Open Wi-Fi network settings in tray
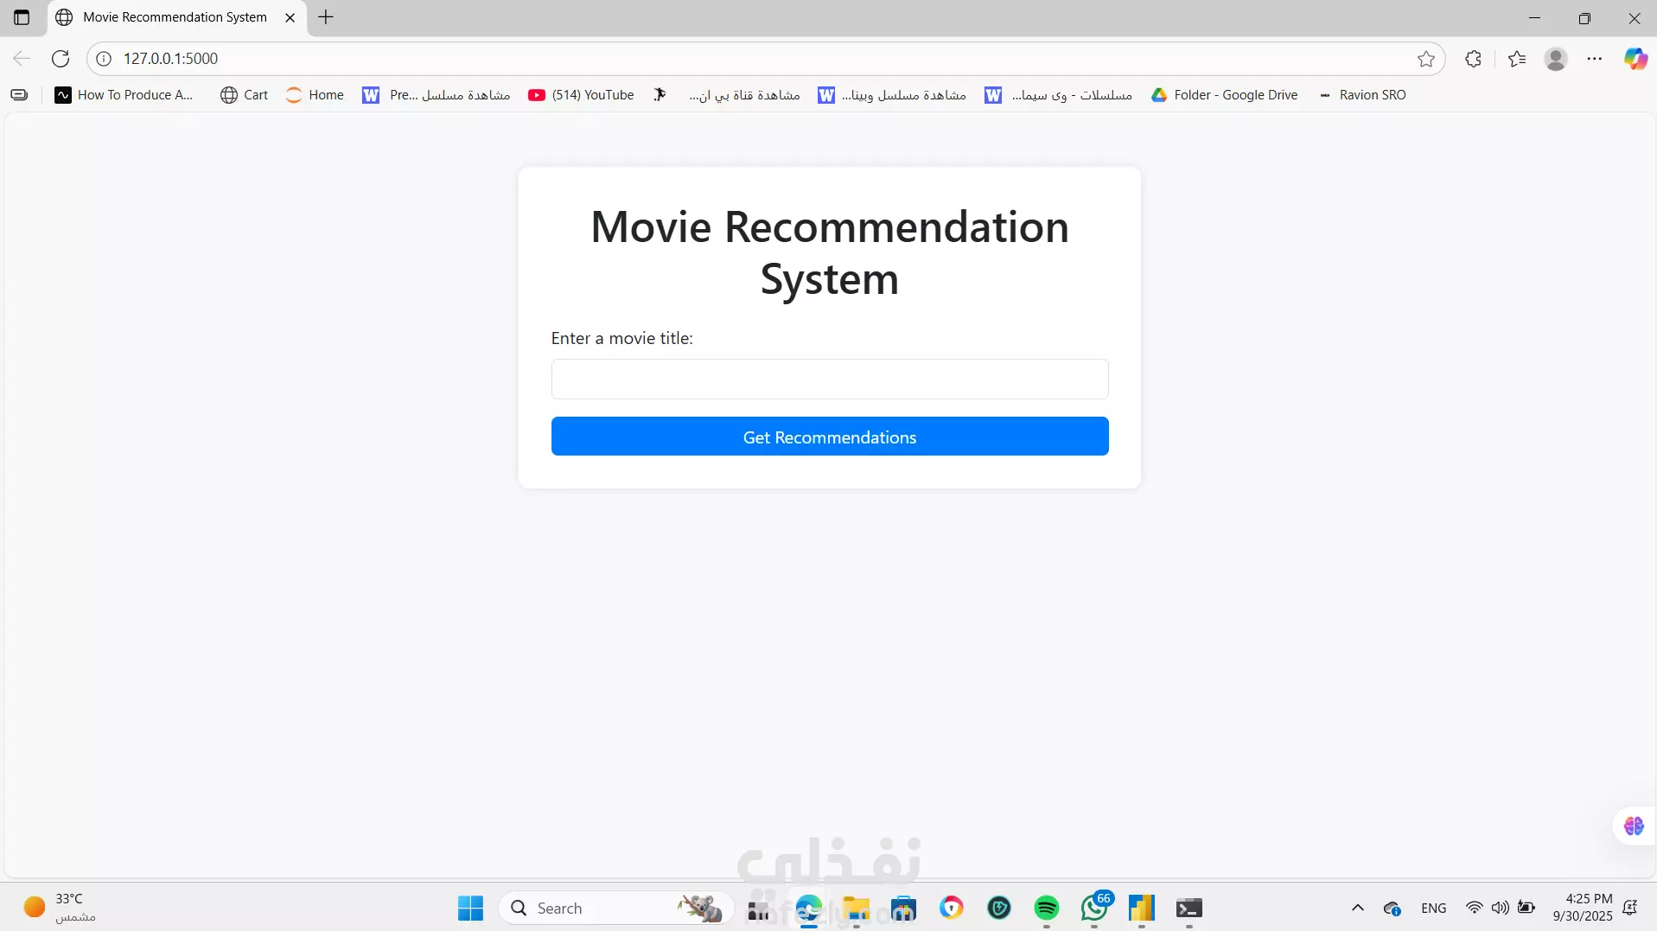Viewport: 1657px width, 931px height. coord(1474,908)
